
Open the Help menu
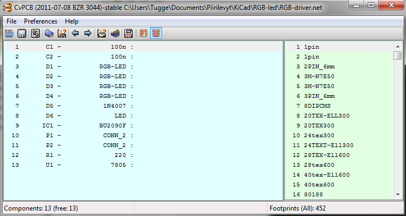[71, 21]
